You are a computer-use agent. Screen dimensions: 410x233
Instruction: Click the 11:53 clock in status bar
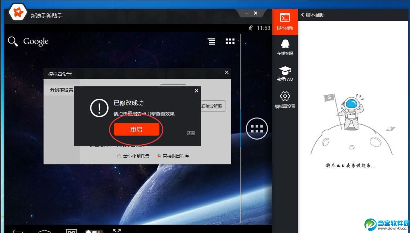tap(263, 28)
